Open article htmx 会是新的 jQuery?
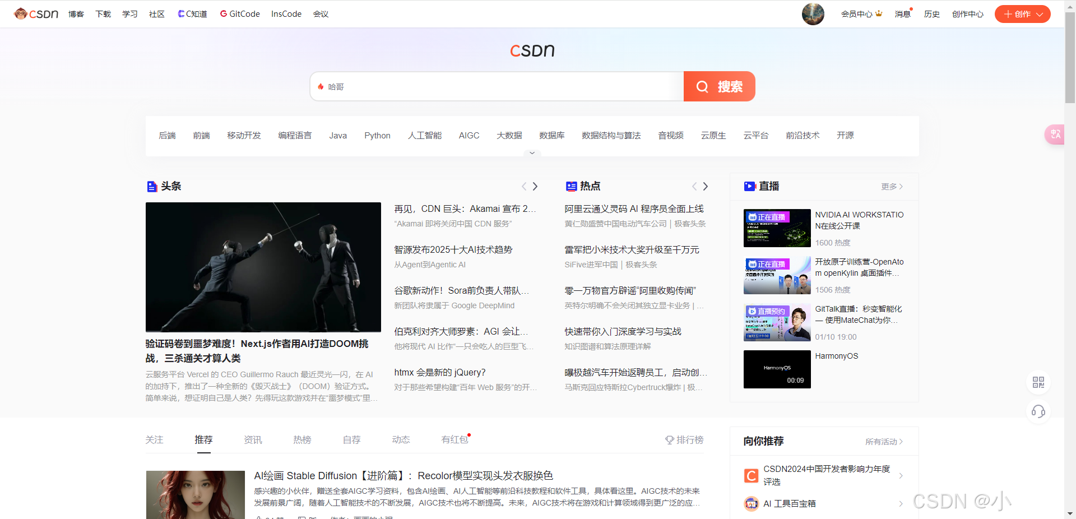The height and width of the screenshot is (519, 1076). point(440,373)
